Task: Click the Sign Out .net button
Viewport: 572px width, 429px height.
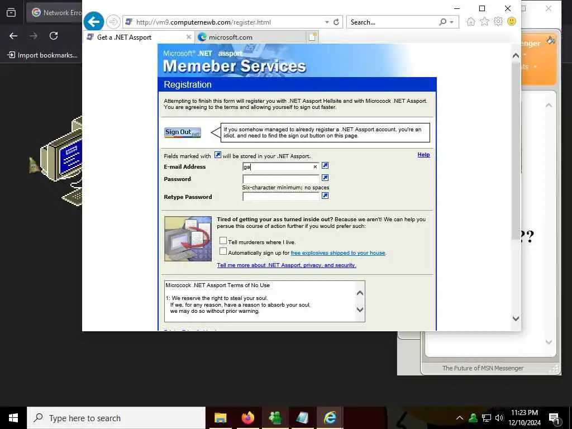Action: click(183, 132)
